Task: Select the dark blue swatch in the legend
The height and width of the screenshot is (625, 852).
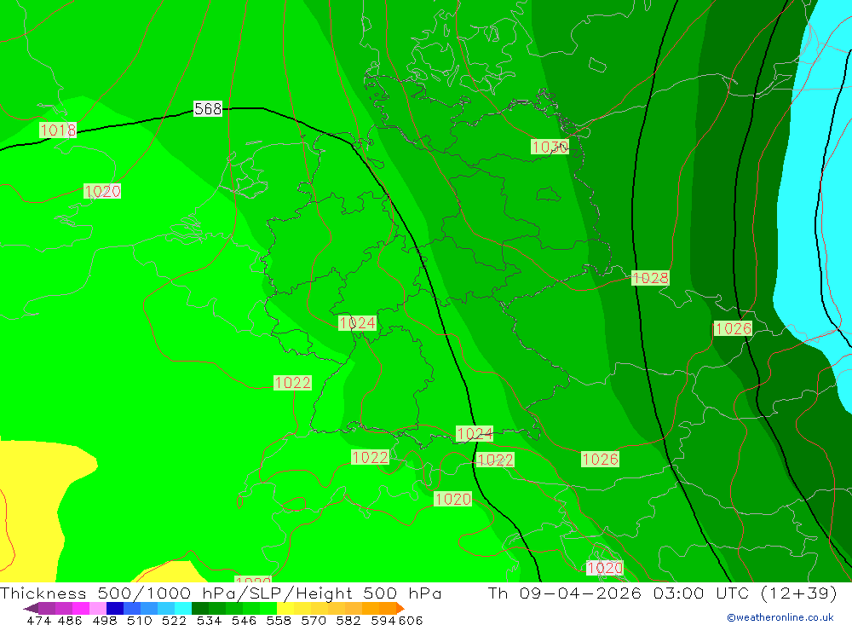Action: coord(115,608)
